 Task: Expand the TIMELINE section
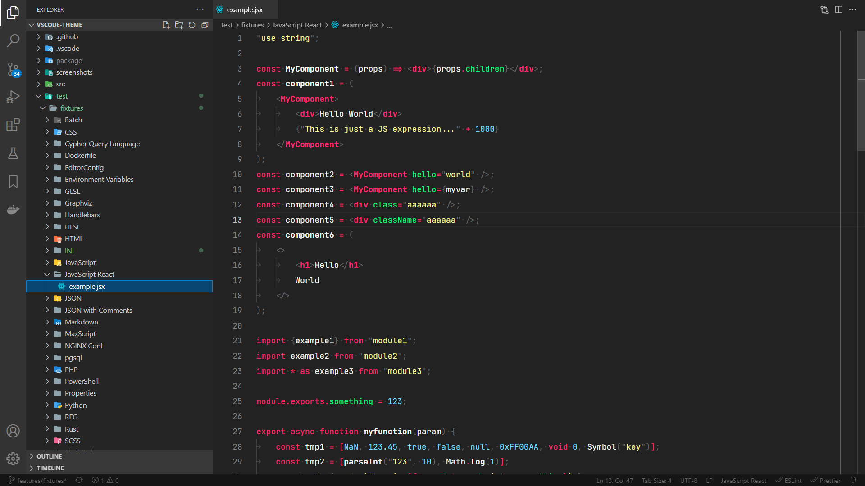pos(50,468)
